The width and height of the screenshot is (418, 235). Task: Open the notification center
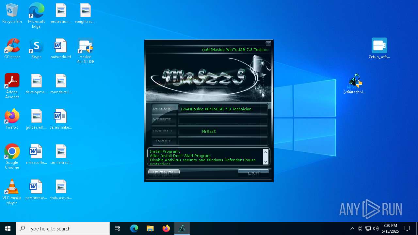[x=407, y=228]
